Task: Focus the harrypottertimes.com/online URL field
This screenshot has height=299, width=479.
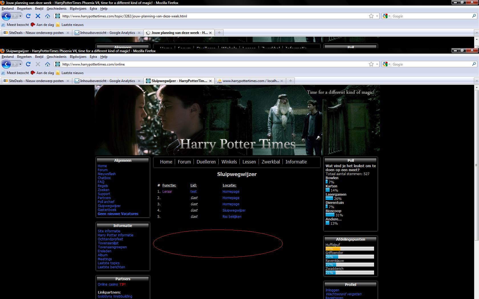Action: click(214, 64)
